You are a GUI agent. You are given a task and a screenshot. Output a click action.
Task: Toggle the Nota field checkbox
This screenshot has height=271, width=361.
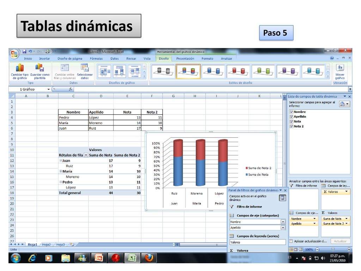[291, 121]
